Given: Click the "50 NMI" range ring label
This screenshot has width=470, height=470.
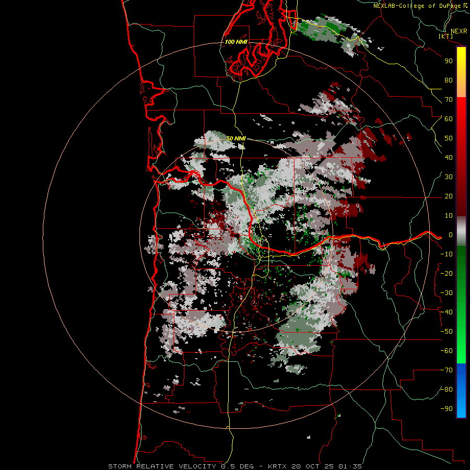Looking at the screenshot, I should [236, 138].
